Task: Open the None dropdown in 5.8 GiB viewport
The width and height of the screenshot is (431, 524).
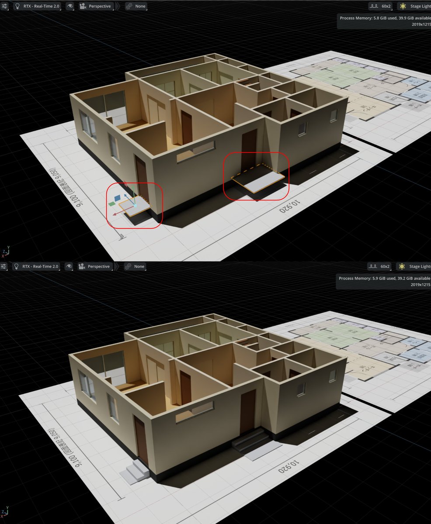Action: [x=136, y=7]
